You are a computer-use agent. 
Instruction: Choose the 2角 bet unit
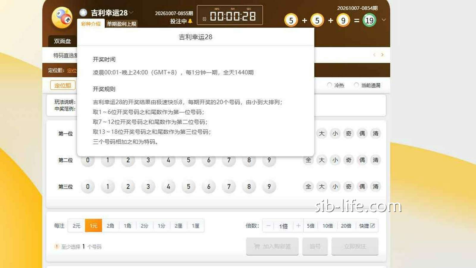pyautogui.click(x=110, y=226)
